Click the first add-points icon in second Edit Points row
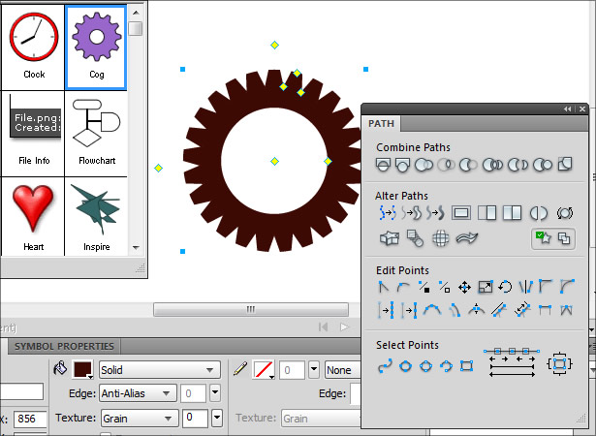Screen dimensions: 596x436 386,310
